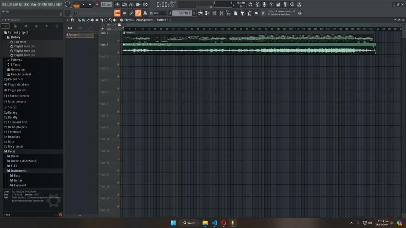Open the help question mark icon
The image size is (406, 228).
(x=271, y=4)
